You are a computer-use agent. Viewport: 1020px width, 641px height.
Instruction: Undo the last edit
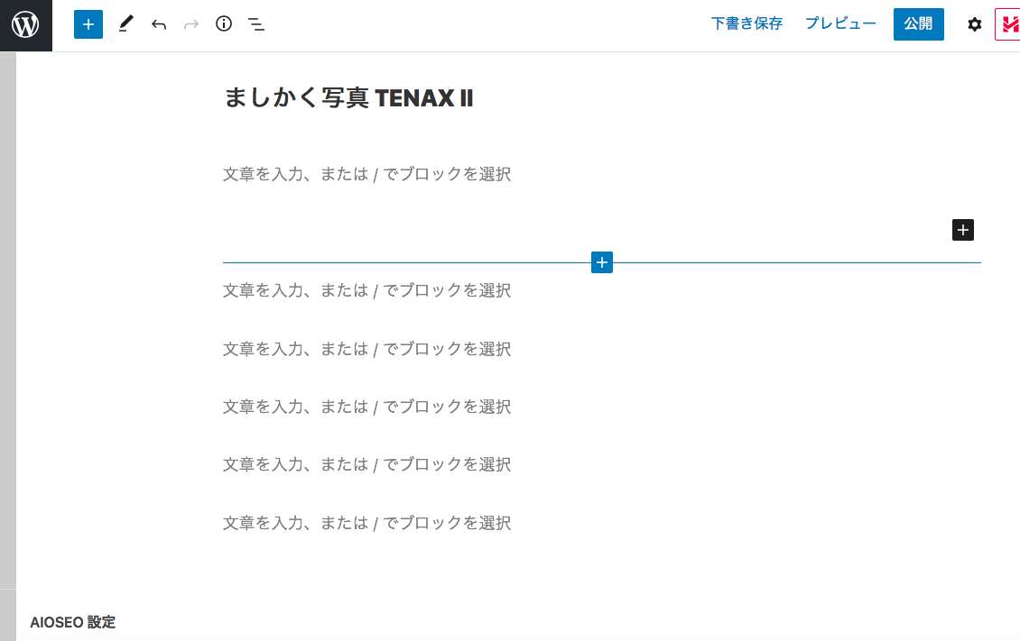click(159, 24)
